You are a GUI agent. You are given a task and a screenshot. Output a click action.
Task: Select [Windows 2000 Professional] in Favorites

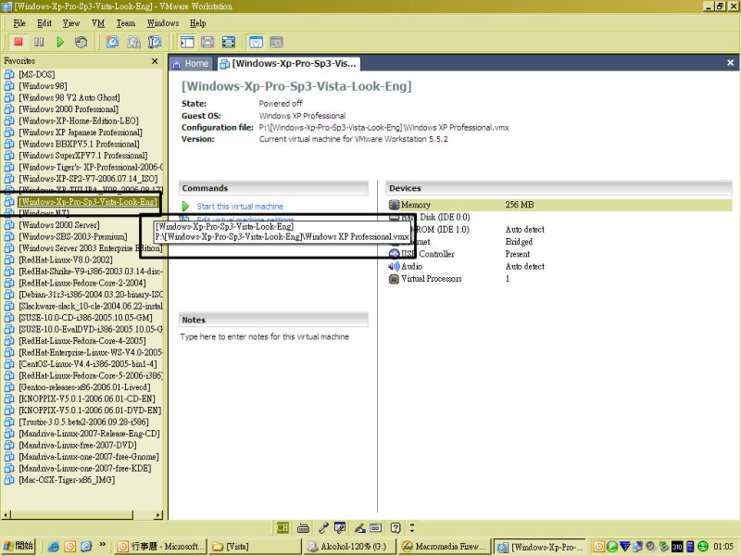[69, 108]
